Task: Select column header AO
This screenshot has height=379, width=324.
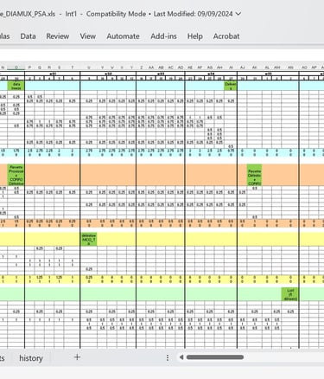Action: click(x=304, y=67)
